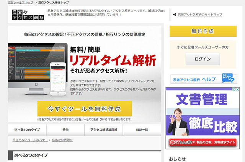Jump to 広告を非表示に link

[x=62, y=140]
